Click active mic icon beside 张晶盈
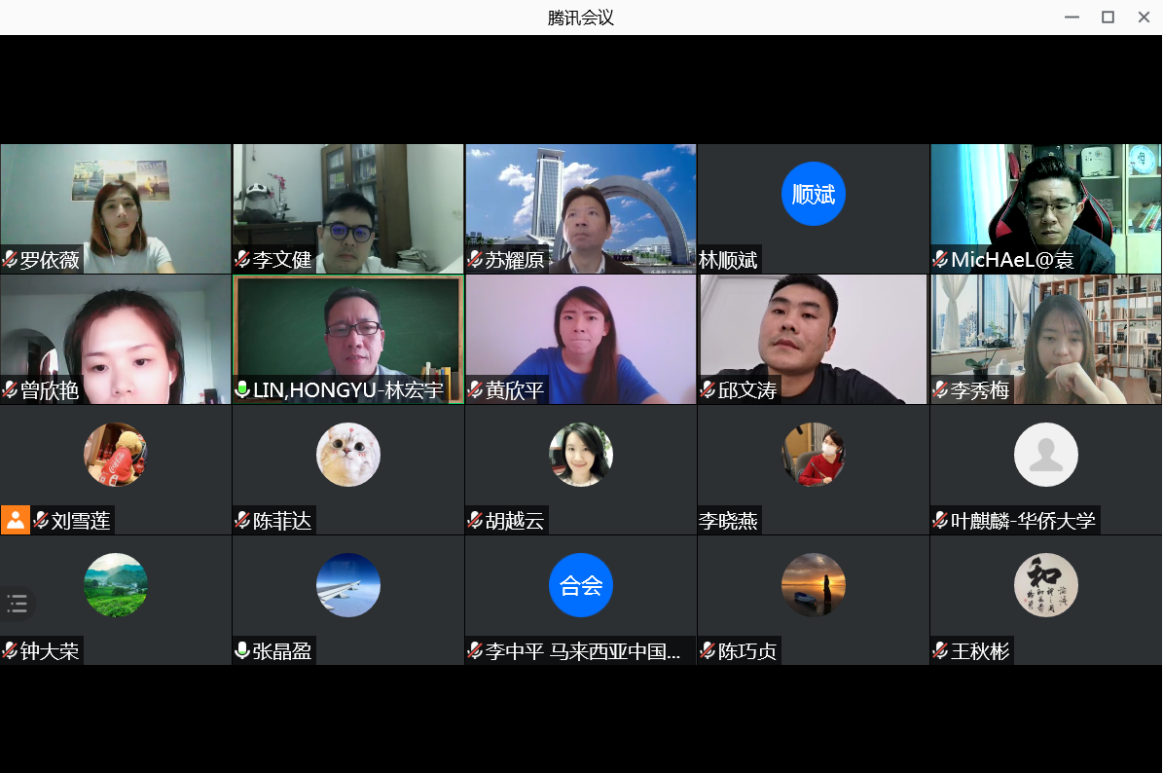This screenshot has width=1163, height=773. [x=242, y=650]
